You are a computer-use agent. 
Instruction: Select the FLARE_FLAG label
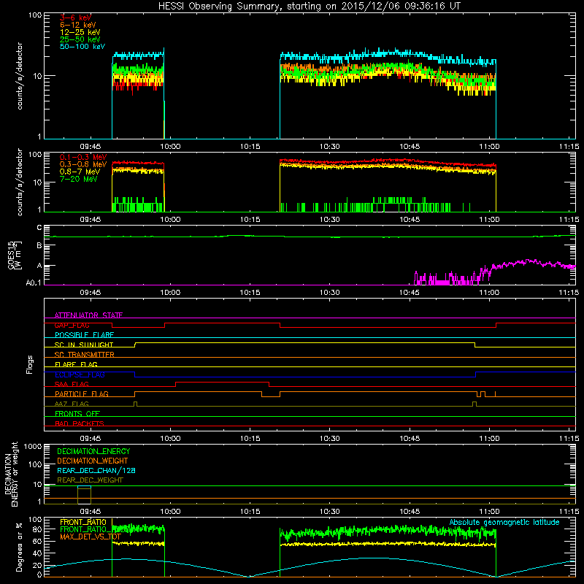(x=76, y=364)
